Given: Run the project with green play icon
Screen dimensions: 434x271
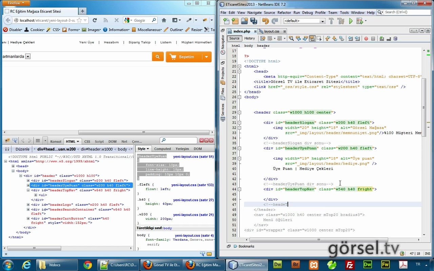Looking at the screenshot, I should (351, 21).
